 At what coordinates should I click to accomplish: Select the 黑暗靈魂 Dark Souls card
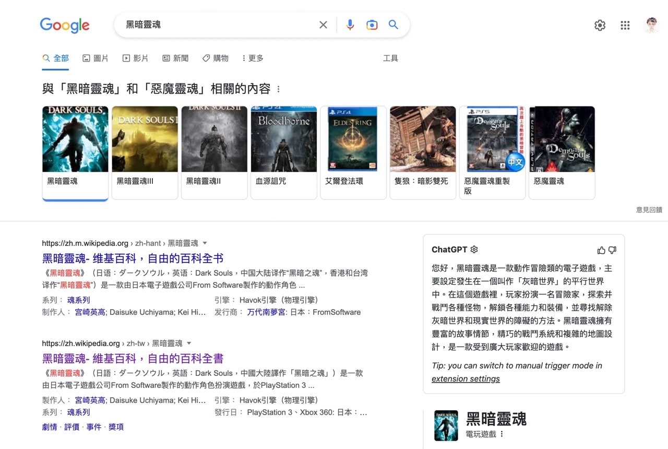[x=75, y=153]
